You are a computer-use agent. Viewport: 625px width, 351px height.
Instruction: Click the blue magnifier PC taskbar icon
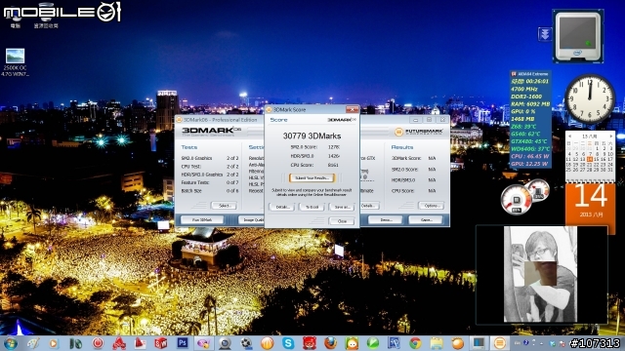click(394, 342)
